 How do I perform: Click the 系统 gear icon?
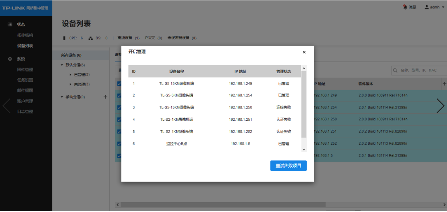[x=10, y=59]
